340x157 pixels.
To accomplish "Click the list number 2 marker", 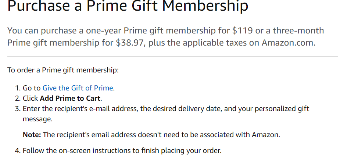I will tap(18, 99).
